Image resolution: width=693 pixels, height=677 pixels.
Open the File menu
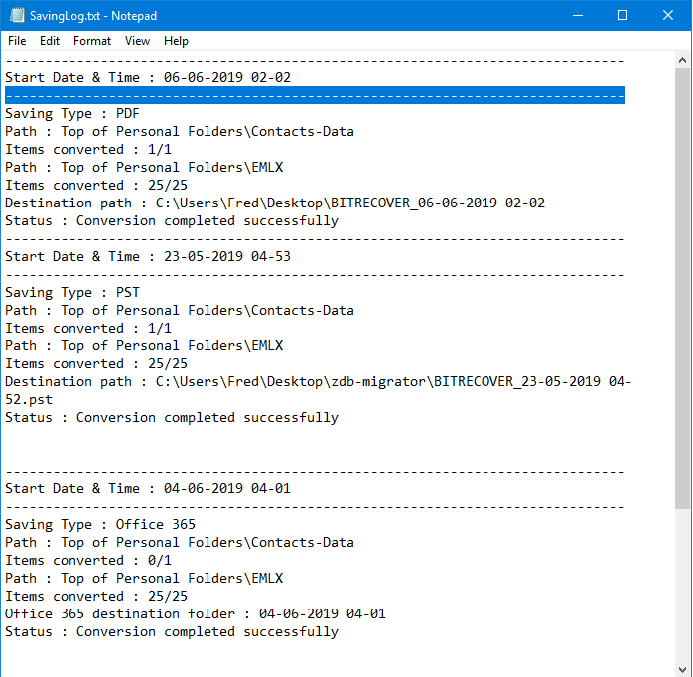[17, 41]
